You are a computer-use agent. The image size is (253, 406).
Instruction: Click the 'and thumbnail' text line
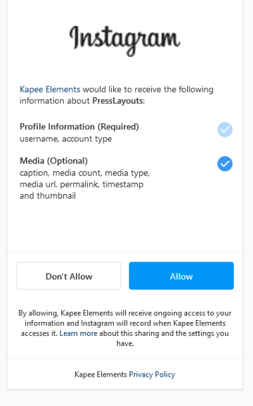(x=47, y=196)
